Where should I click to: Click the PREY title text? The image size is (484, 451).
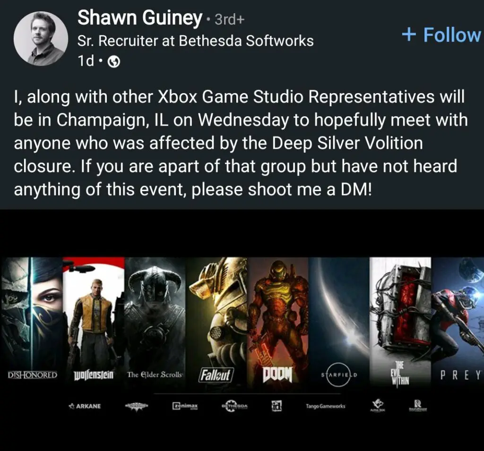(460, 375)
